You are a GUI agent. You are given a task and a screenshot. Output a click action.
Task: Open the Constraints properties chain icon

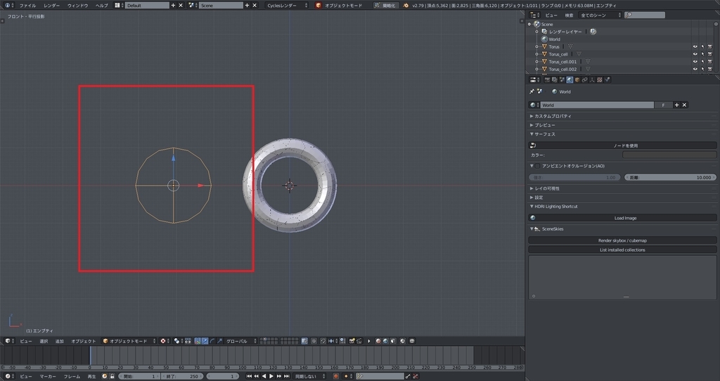tap(585, 80)
